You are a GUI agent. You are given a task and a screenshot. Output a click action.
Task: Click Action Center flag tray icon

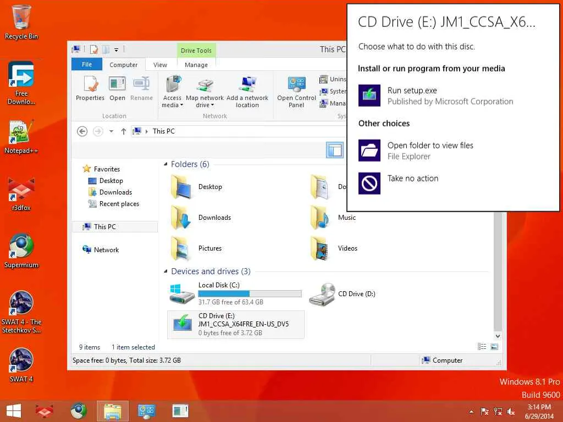tap(484, 412)
